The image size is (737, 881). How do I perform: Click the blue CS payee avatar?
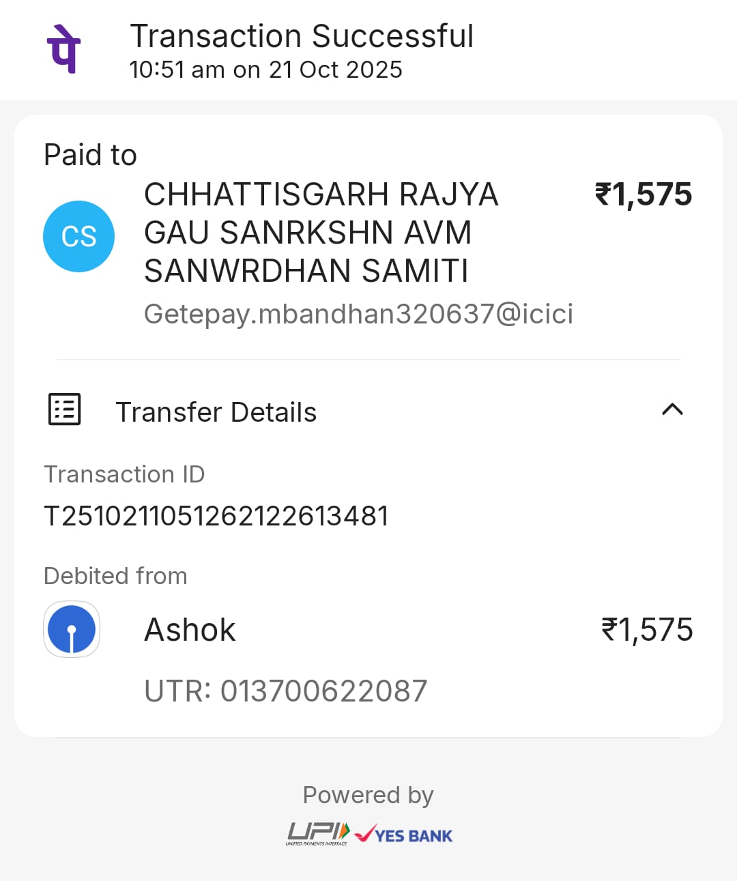pyautogui.click(x=78, y=236)
